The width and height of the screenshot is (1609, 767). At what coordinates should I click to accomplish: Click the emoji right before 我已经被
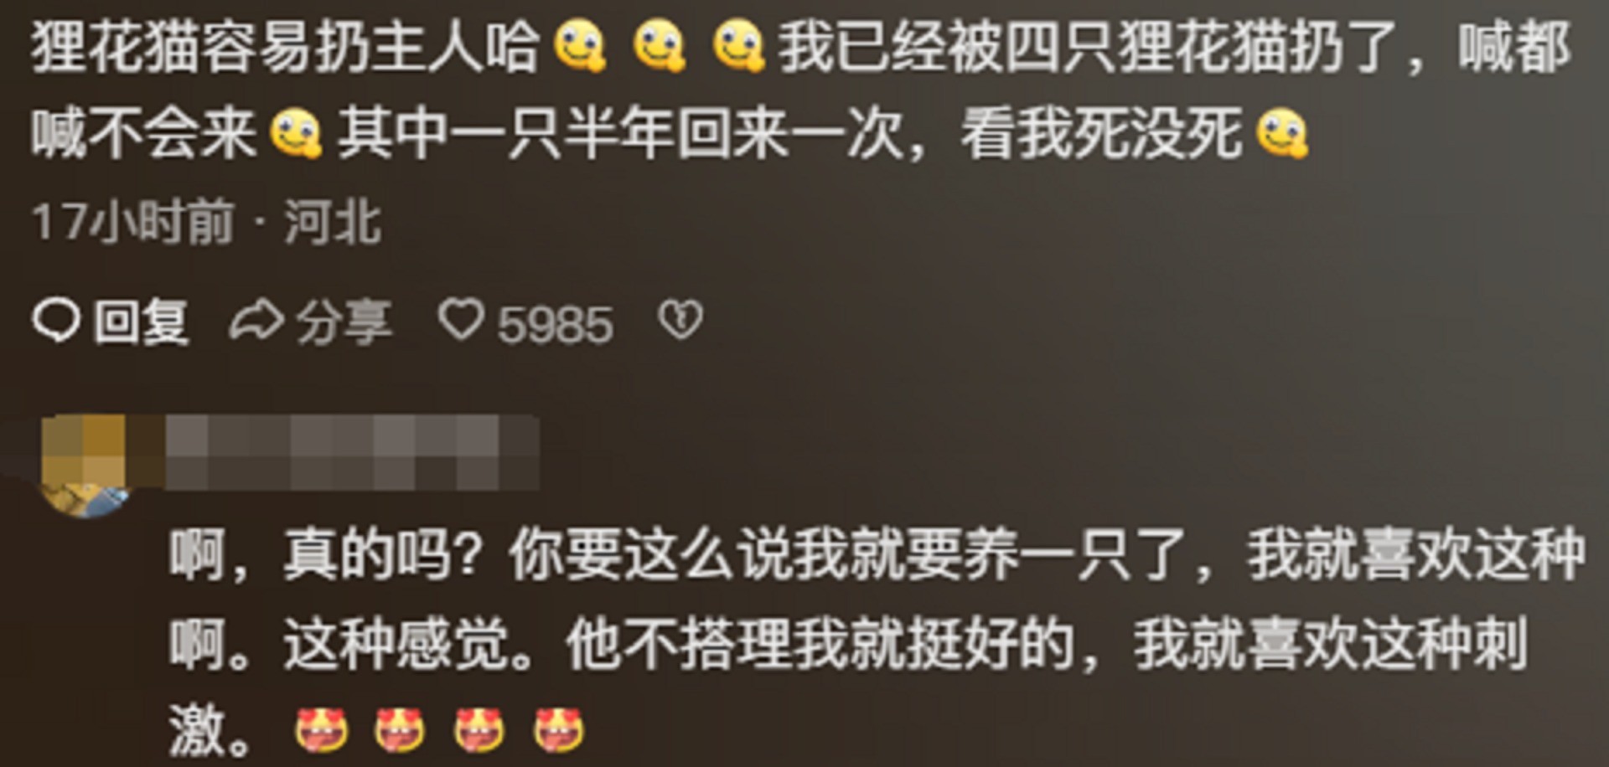click(x=738, y=47)
